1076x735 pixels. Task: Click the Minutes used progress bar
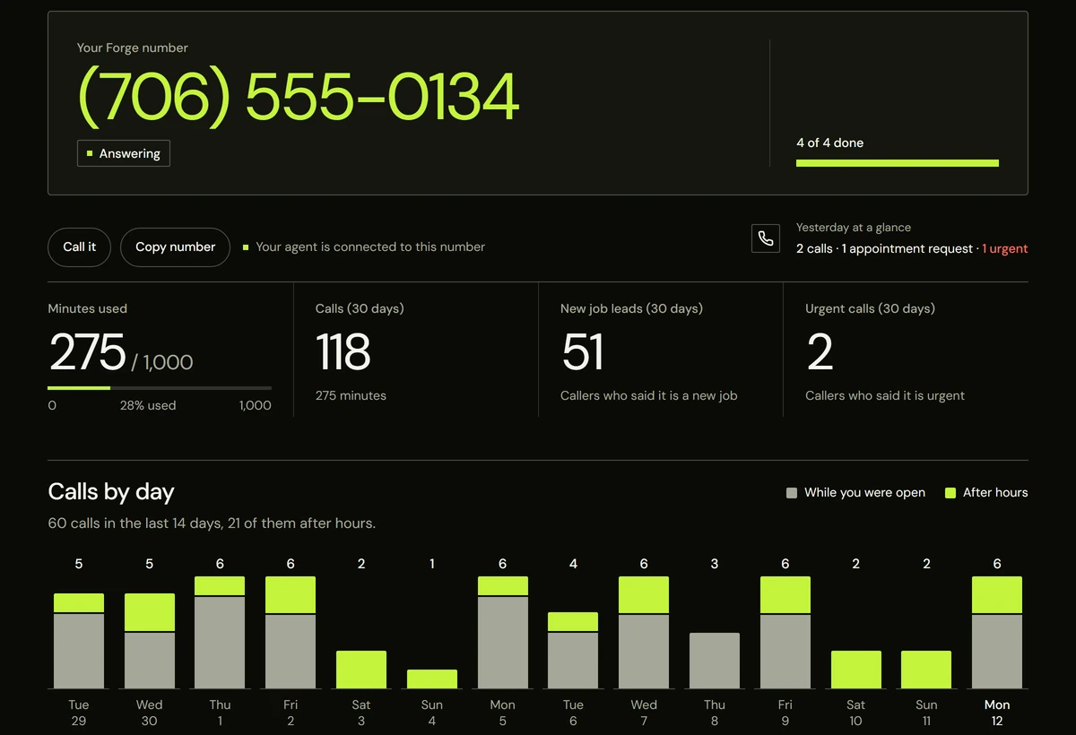pyautogui.click(x=160, y=388)
